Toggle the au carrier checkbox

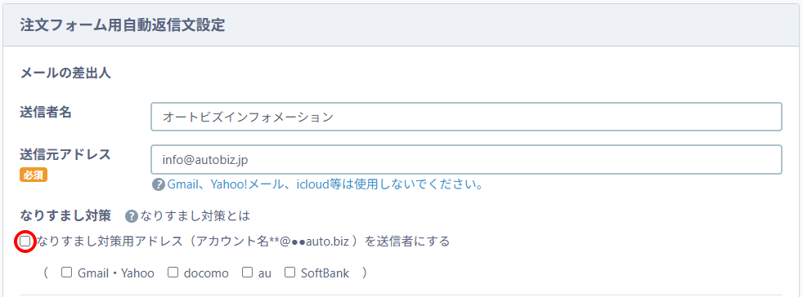click(x=247, y=272)
